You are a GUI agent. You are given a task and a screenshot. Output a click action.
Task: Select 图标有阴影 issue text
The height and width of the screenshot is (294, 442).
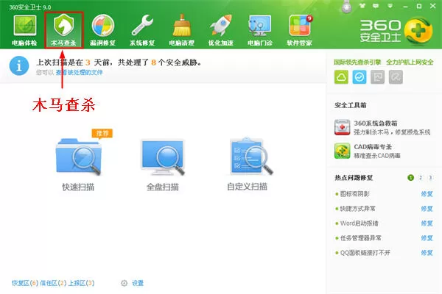pos(354,194)
